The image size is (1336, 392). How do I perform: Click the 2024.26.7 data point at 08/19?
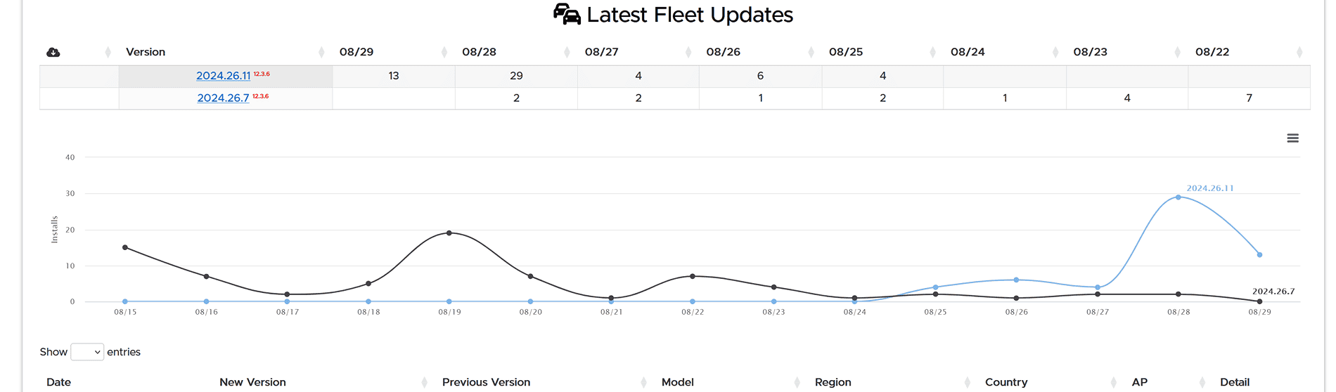pos(449,233)
